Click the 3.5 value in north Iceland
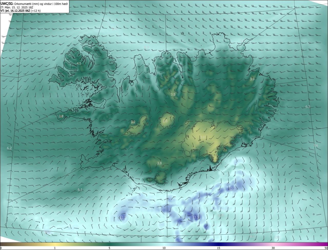This screenshot has width=328, height=250. (x=173, y=95)
